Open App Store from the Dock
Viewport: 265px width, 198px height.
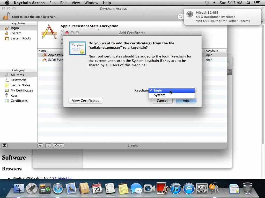point(189,188)
